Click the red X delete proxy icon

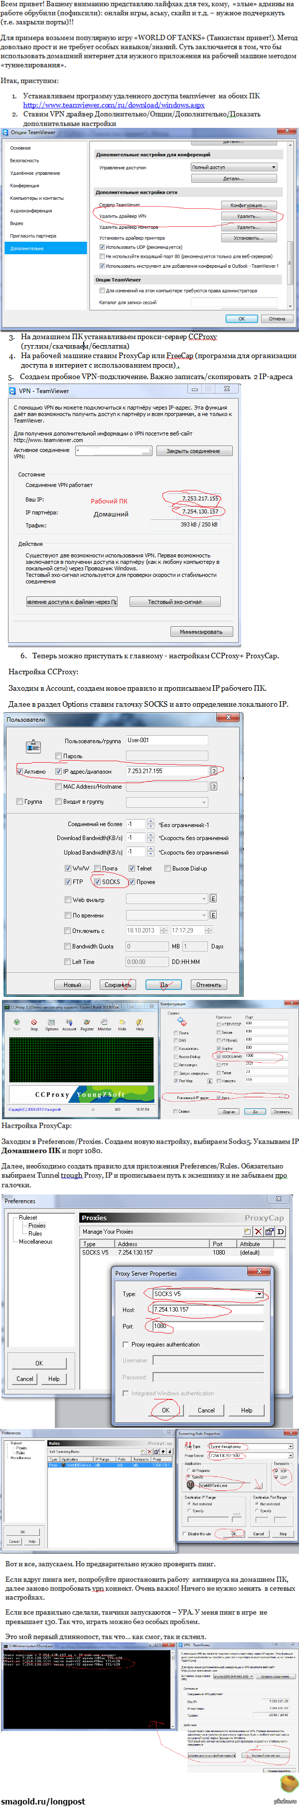point(259,1231)
